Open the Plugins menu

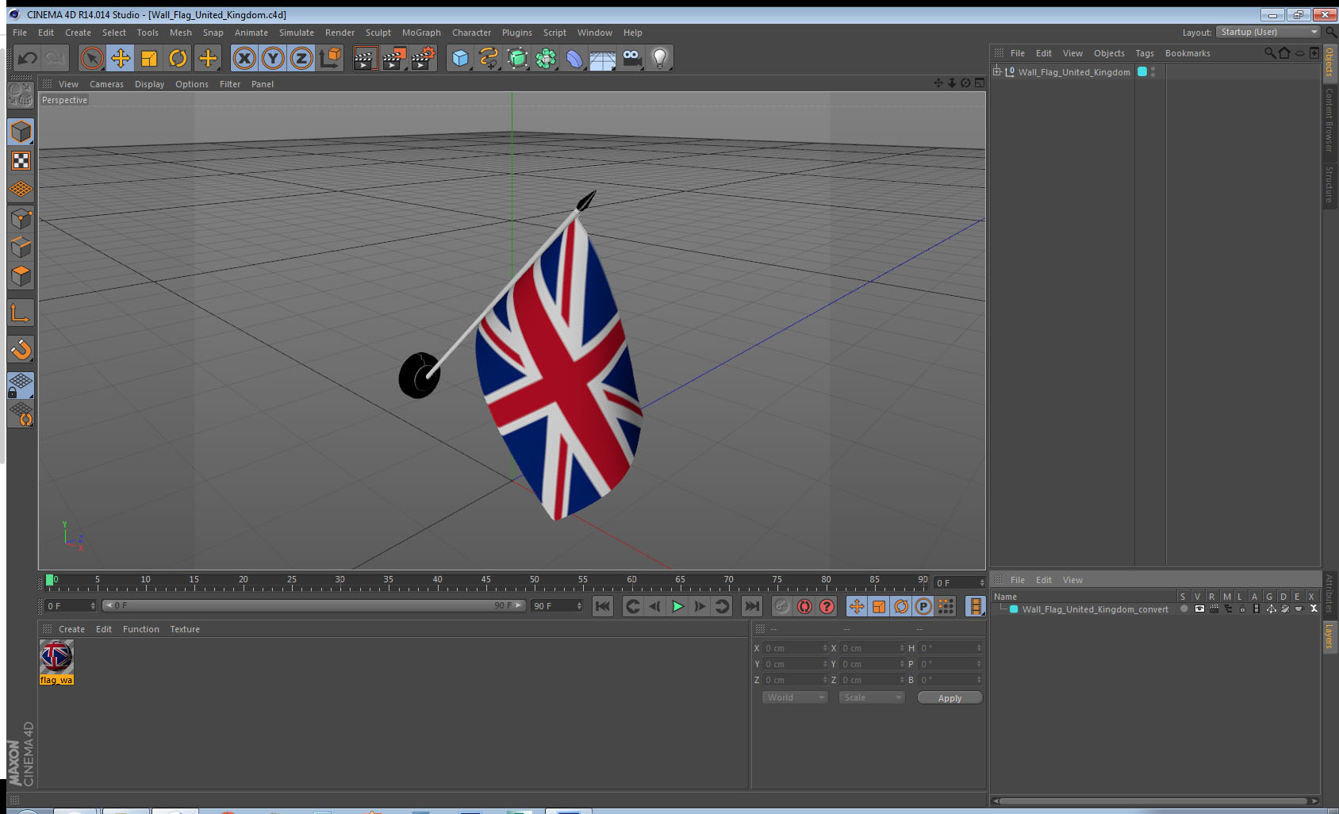point(517,33)
